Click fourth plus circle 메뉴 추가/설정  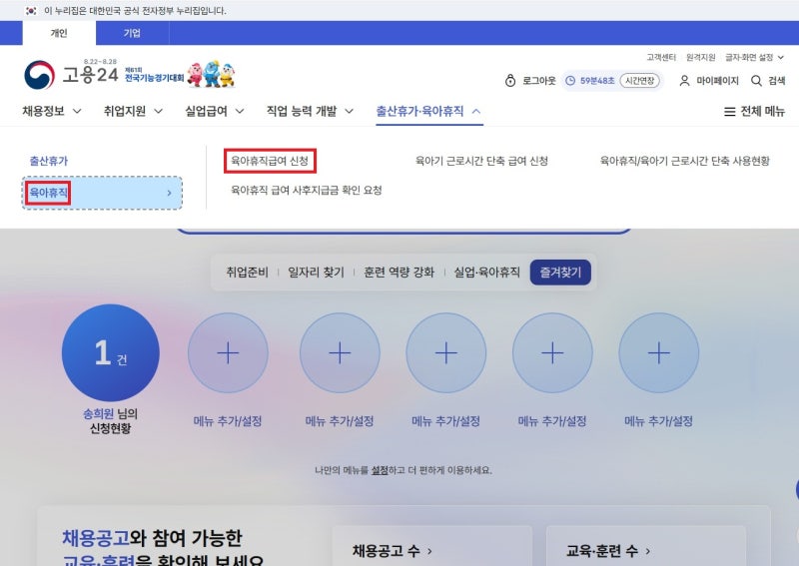point(552,353)
